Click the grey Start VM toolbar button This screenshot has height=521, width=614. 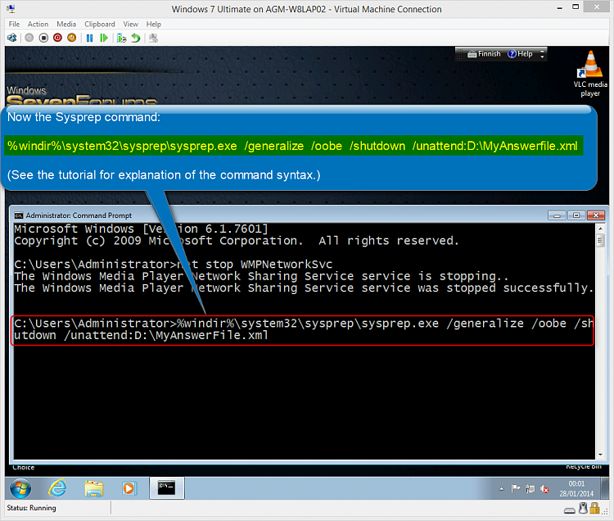29,38
